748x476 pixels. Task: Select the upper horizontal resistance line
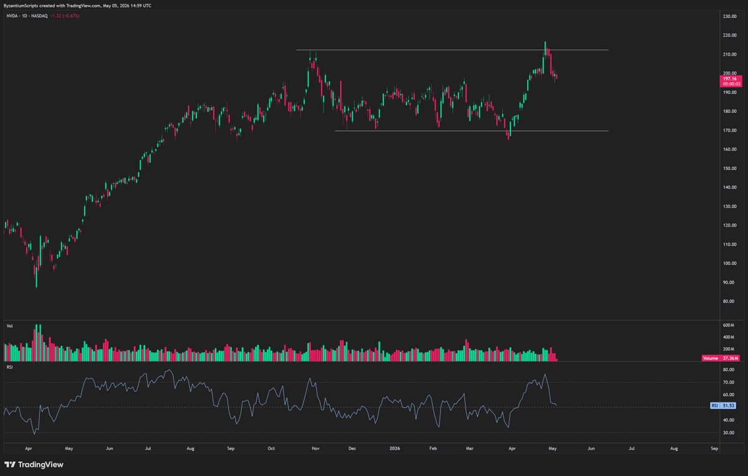(x=452, y=50)
